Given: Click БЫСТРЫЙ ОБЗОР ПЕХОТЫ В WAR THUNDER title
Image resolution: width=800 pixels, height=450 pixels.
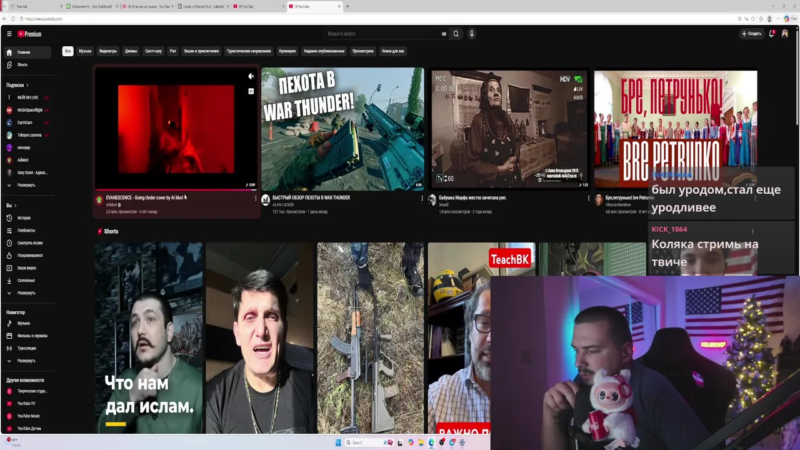Looking at the screenshot, I should coord(311,197).
